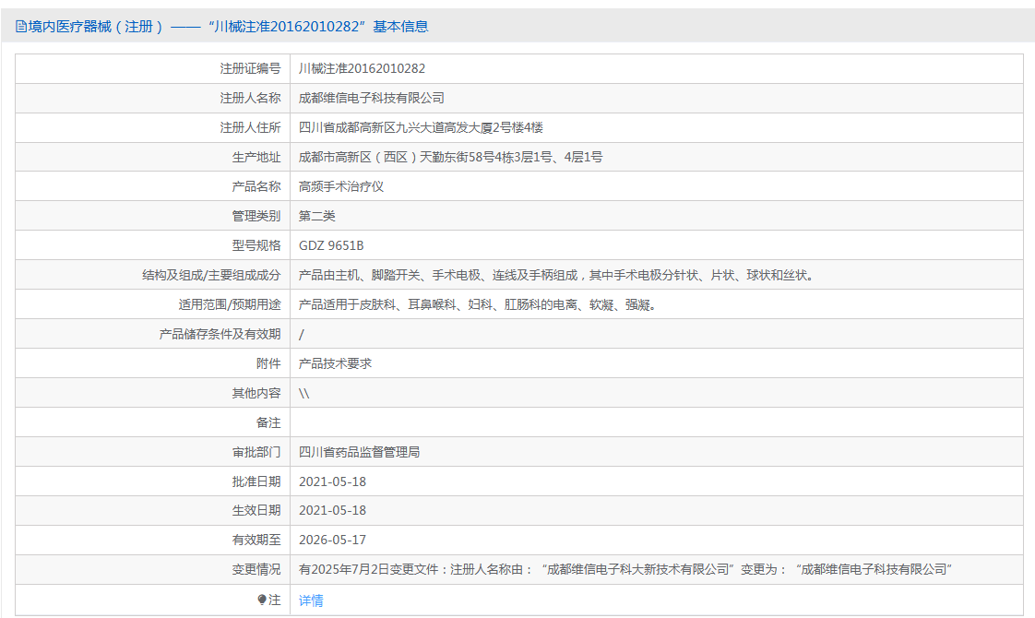Screen dimensions: 1035x618
Task: Click the 变更情况 change record text
Action: point(625,570)
